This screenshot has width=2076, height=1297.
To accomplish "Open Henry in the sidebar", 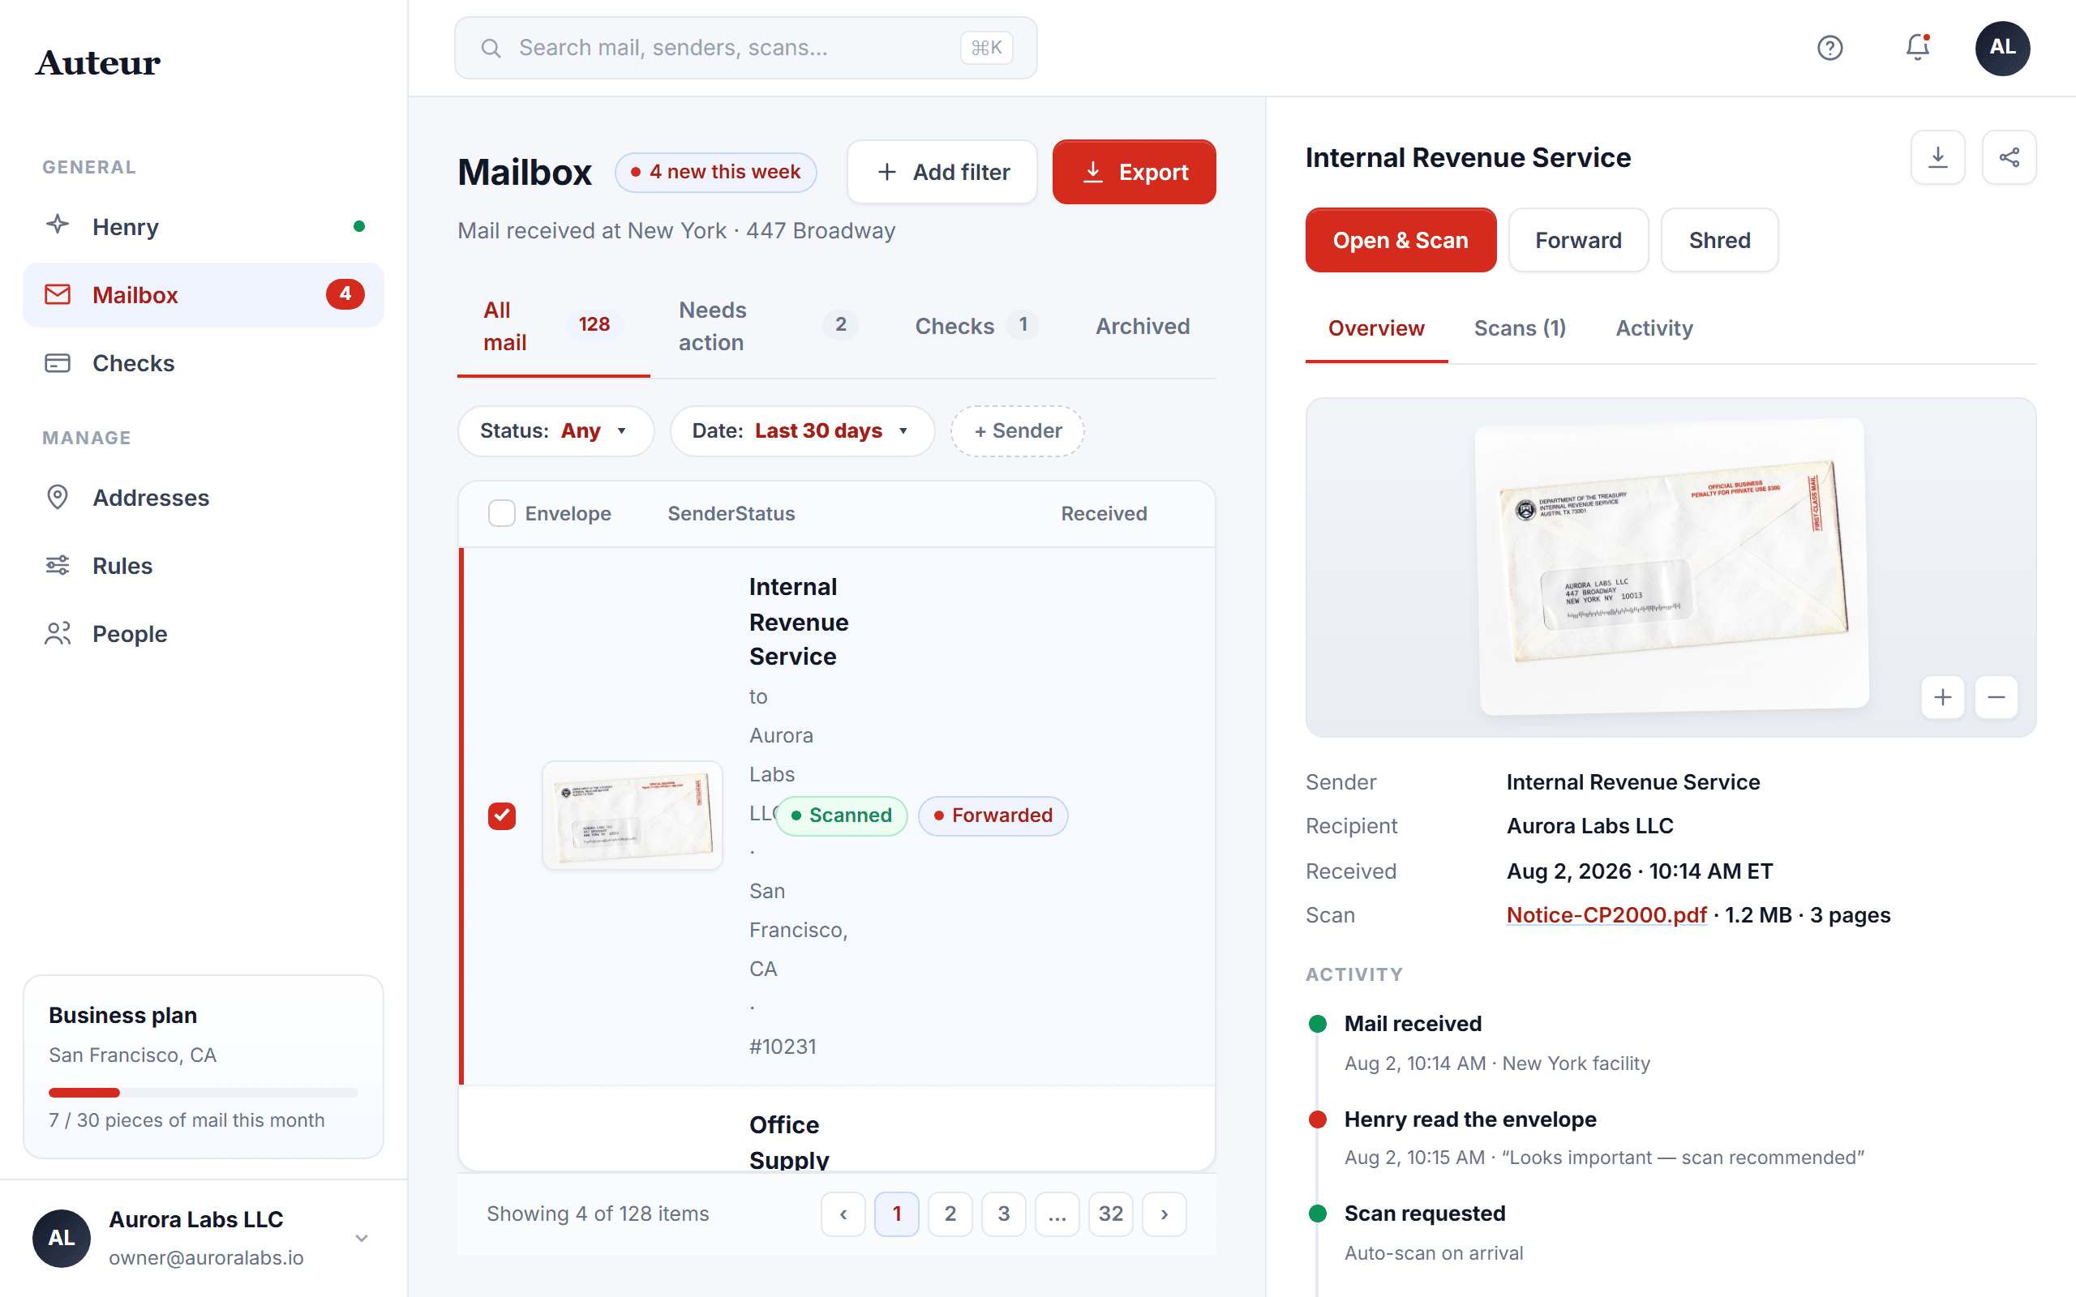I will click(204, 226).
